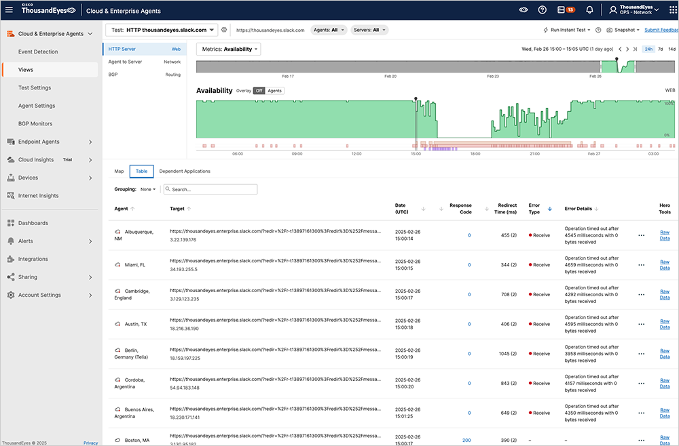Open the apps grid icon

pos(673,9)
